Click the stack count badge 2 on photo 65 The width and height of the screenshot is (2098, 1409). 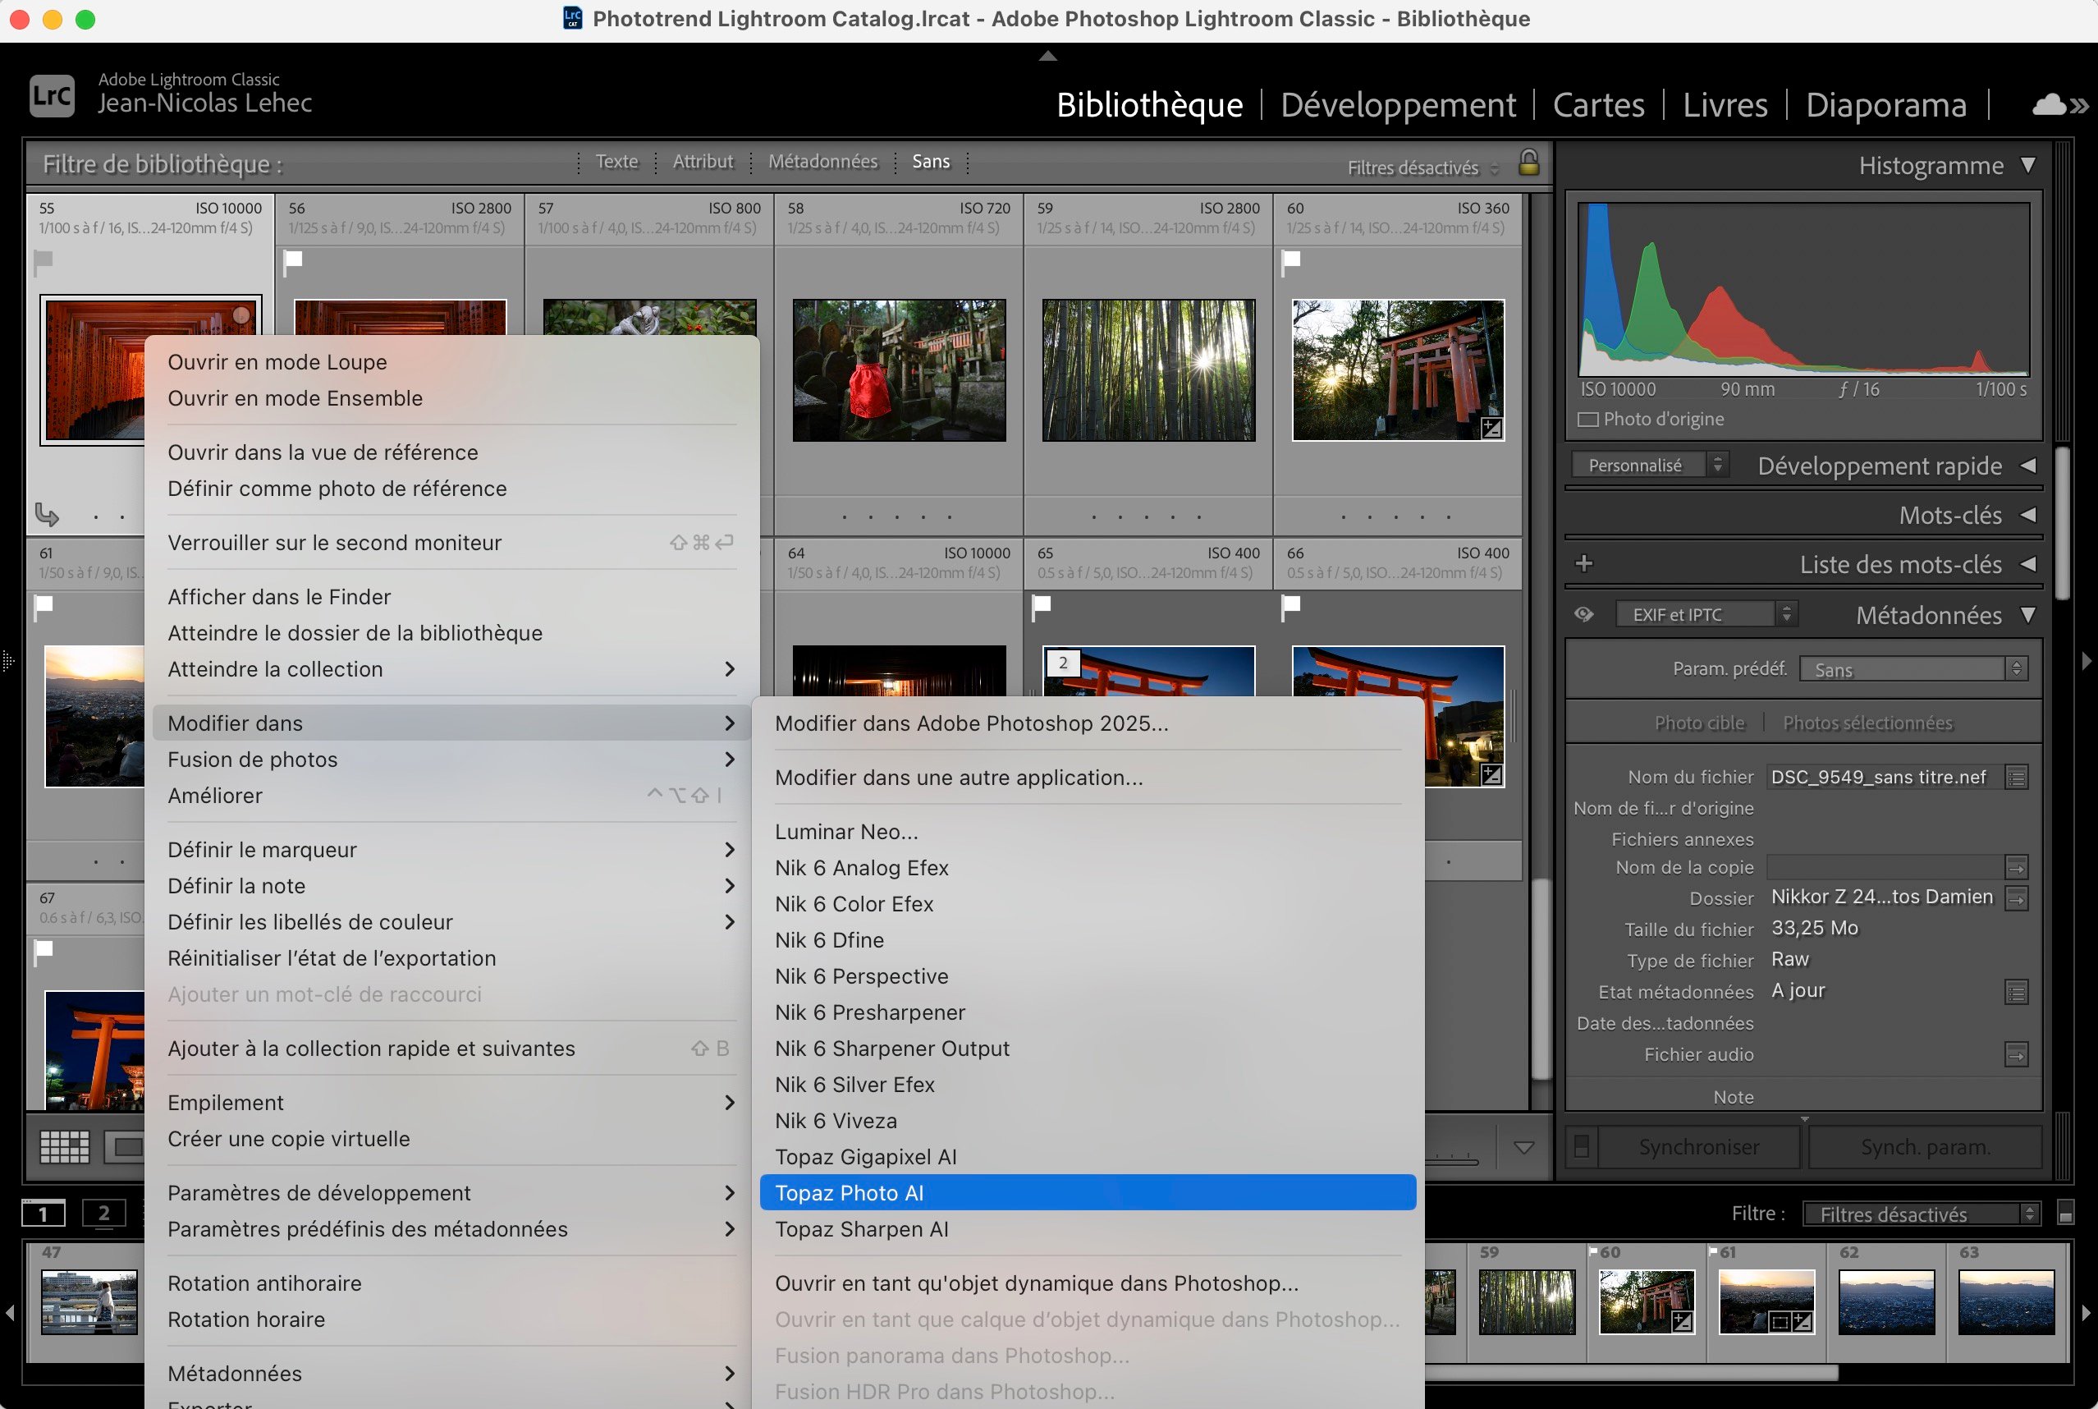pyautogui.click(x=1064, y=663)
